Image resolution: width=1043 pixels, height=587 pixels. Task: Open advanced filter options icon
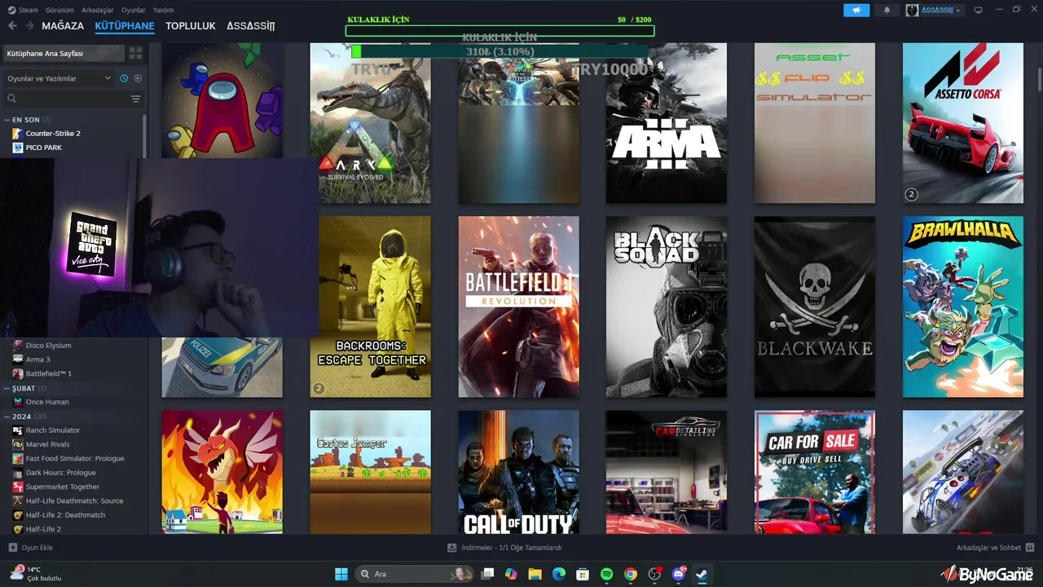[136, 99]
